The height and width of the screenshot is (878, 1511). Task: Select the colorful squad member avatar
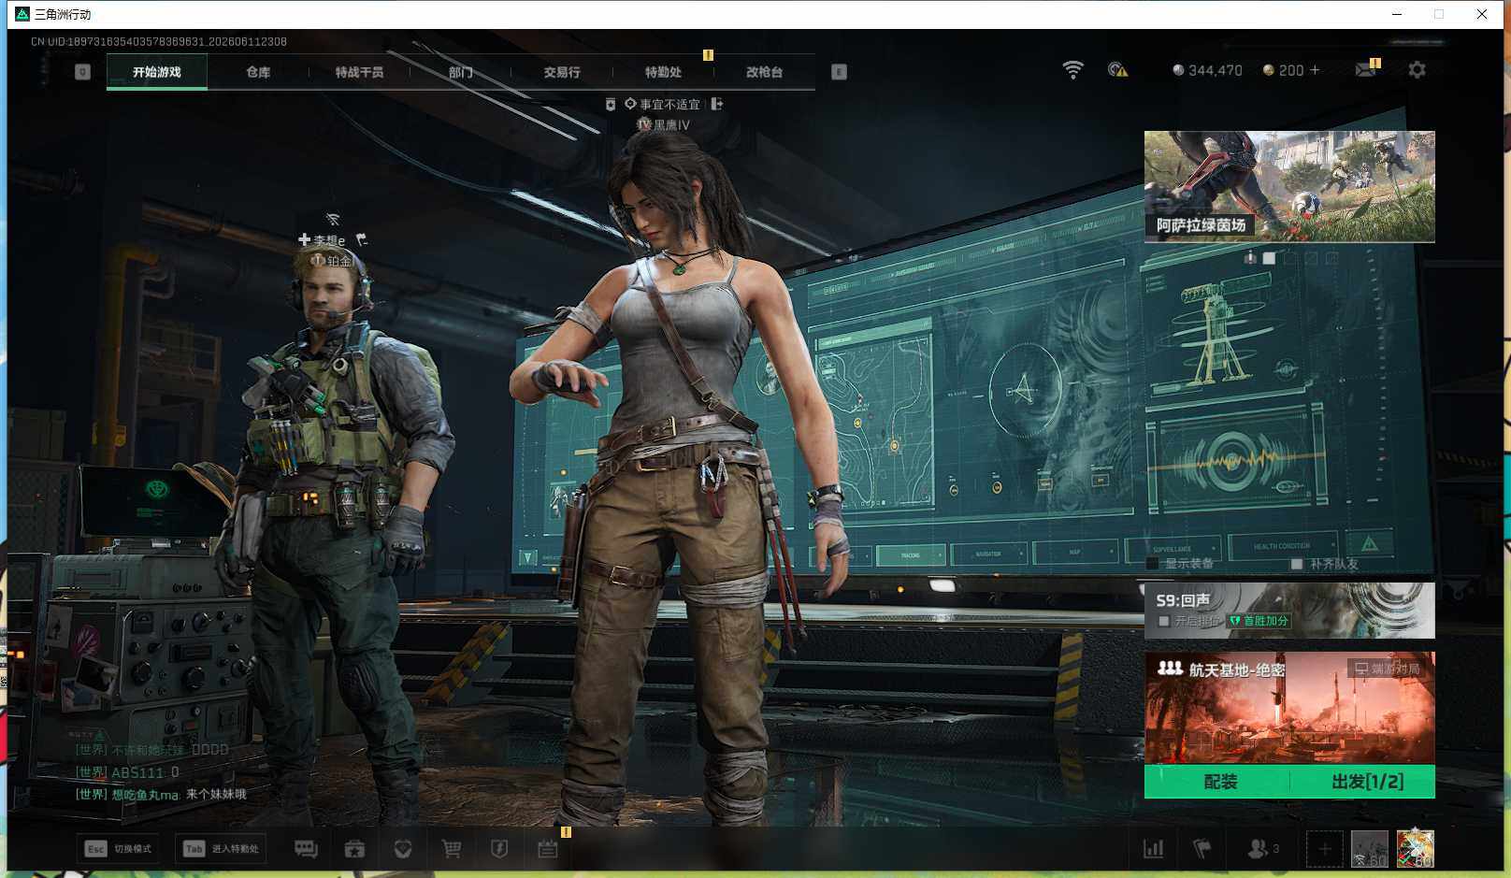click(1416, 849)
